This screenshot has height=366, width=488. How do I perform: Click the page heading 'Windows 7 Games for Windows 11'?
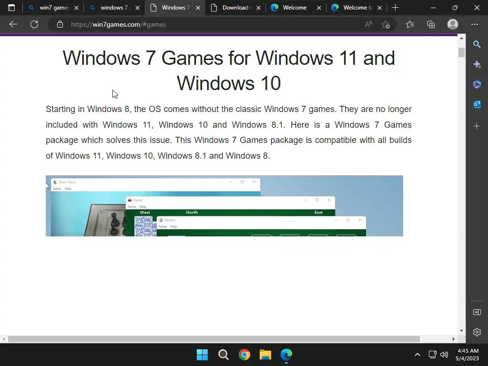coord(229,71)
